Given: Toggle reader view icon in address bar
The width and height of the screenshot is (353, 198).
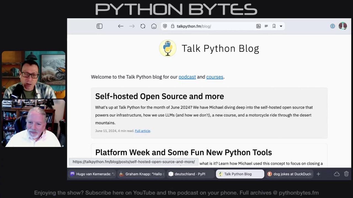Looking at the screenshot, I should pyautogui.click(x=266, y=26).
